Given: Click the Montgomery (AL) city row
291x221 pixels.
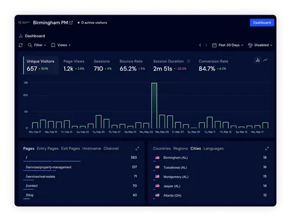Looking at the screenshot, I should [210, 177].
